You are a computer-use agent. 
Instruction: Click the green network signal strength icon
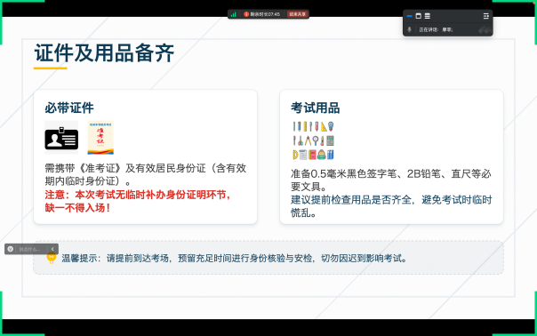pos(233,14)
